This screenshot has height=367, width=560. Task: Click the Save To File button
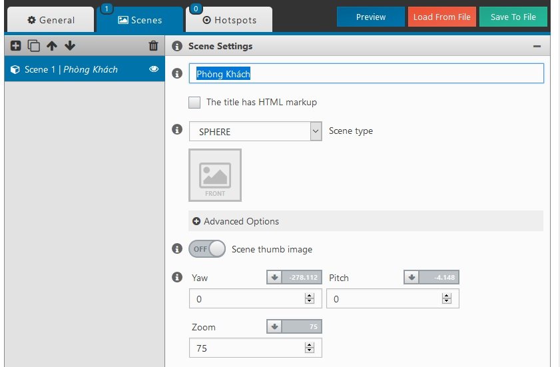(x=513, y=17)
